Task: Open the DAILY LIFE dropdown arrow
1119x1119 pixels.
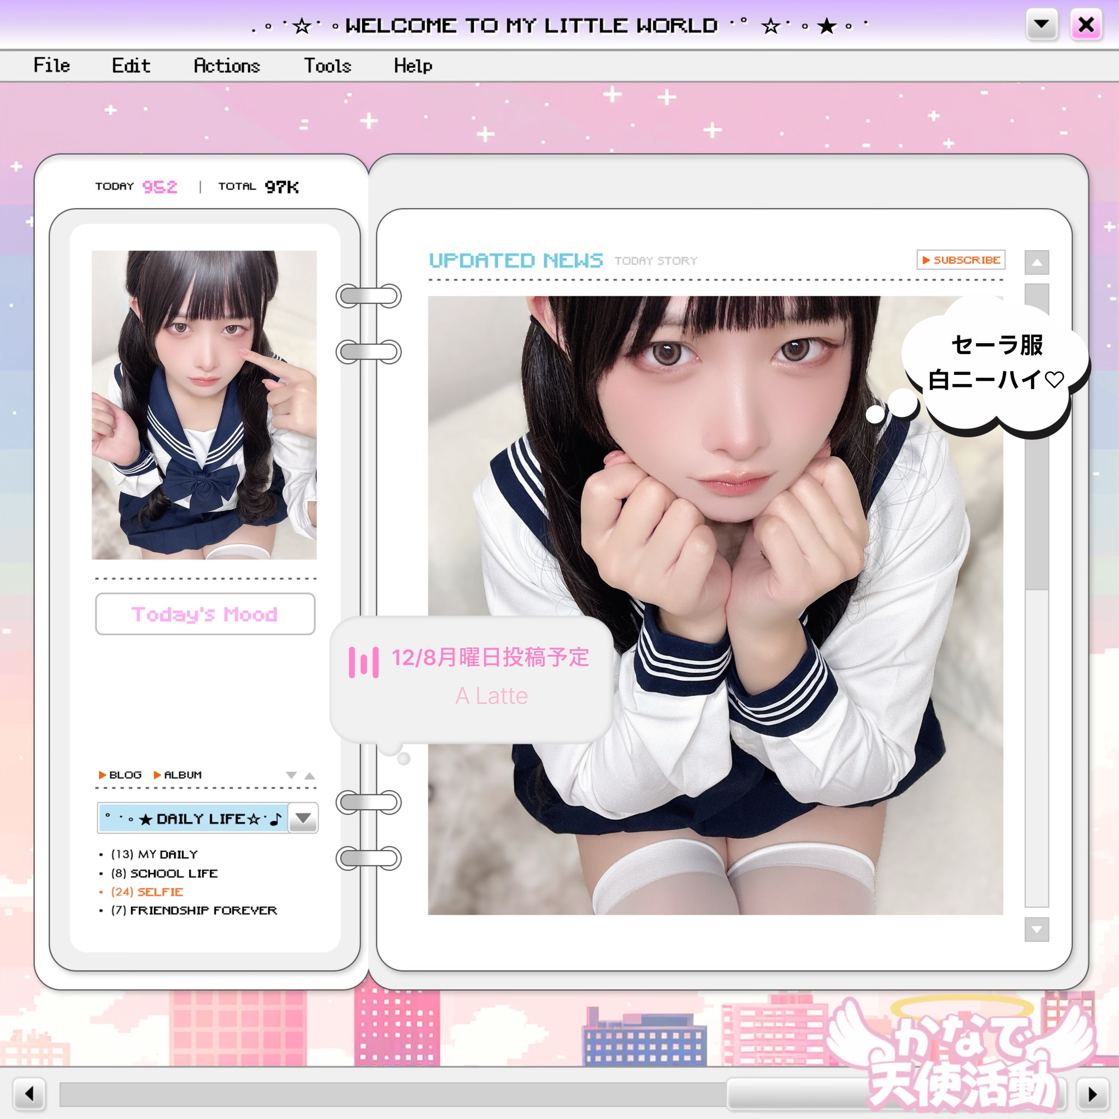Action: tap(303, 818)
